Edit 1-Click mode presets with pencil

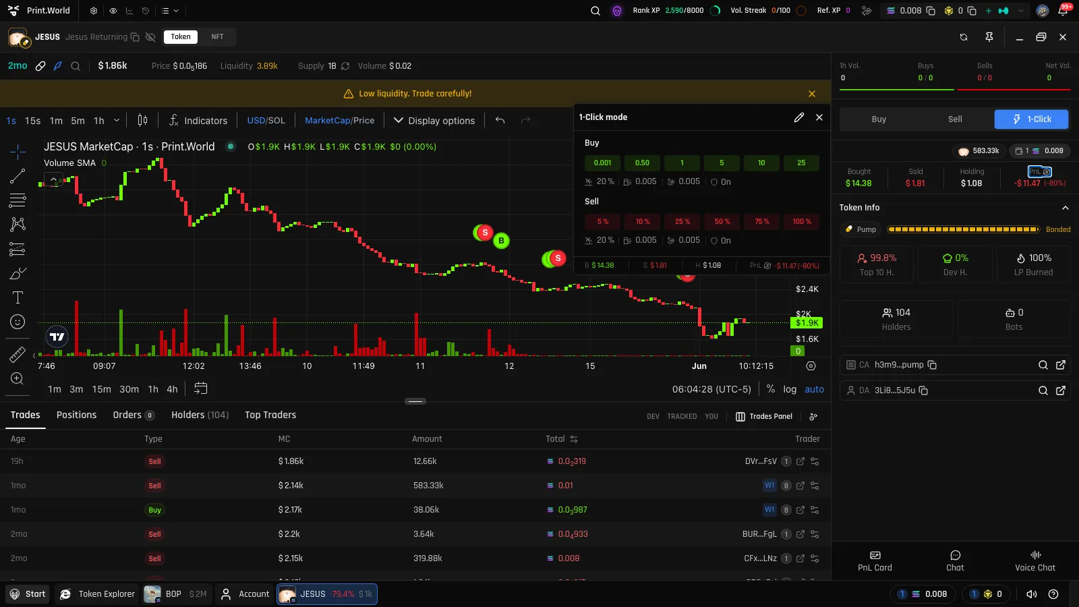799,117
